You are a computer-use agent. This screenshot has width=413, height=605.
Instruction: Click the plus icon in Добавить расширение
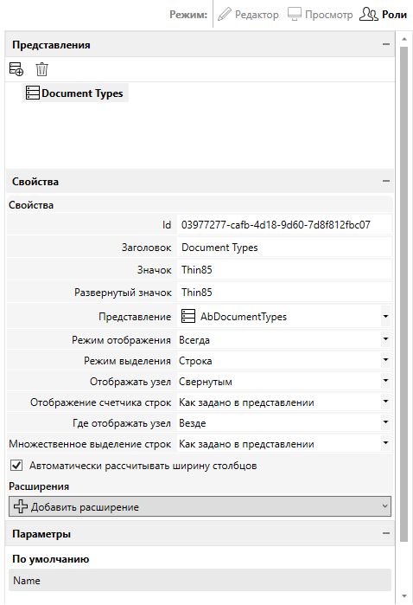tap(21, 506)
